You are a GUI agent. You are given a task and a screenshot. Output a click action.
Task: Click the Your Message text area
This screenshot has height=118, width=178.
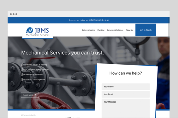[126, 108]
